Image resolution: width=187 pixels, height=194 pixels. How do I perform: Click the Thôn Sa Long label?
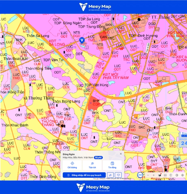click(x=38, y=36)
